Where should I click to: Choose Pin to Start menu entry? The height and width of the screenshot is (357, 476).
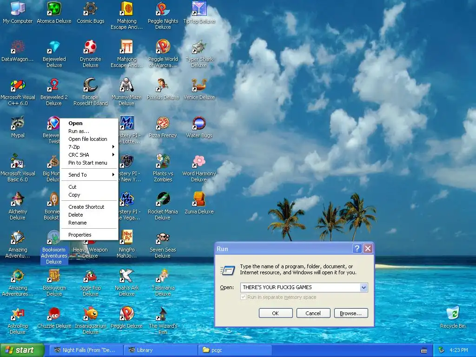89,163
